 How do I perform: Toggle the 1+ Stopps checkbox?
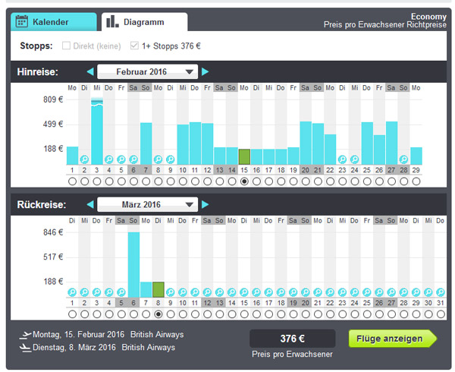(x=135, y=46)
